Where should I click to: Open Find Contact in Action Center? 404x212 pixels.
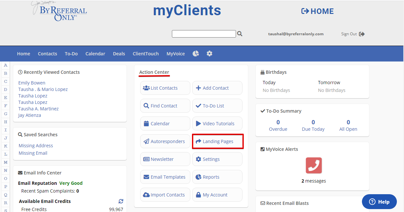tap(165, 106)
